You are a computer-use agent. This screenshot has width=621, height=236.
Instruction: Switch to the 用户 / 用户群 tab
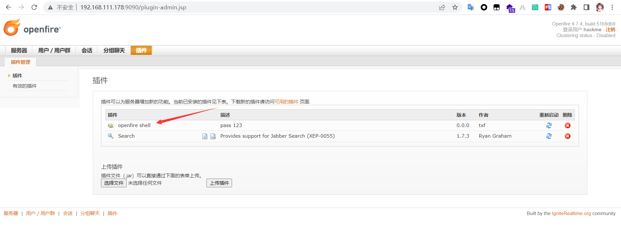tap(54, 50)
